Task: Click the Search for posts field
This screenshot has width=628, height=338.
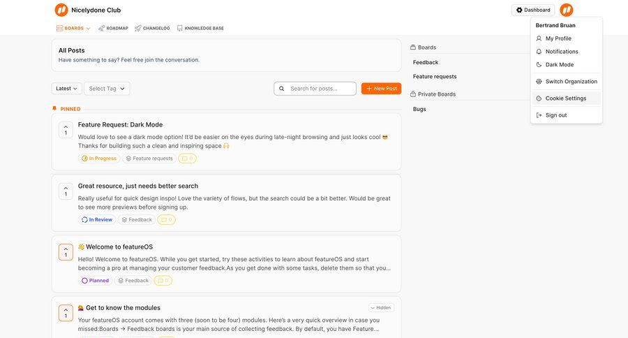Action: 321,89
